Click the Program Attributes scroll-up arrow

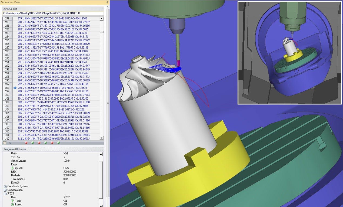click(x=101, y=154)
